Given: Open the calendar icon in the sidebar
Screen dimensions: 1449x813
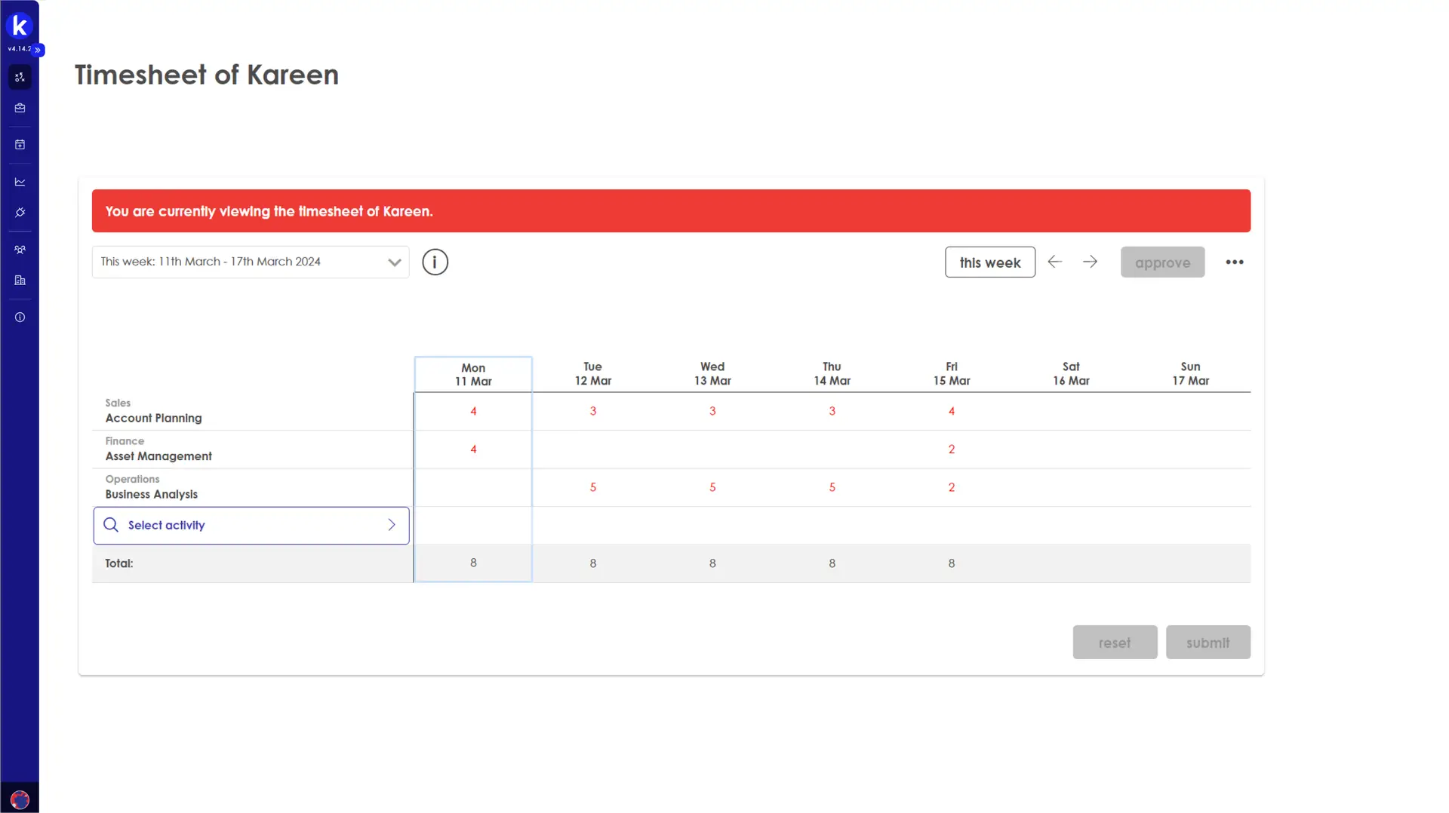Looking at the screenshot, I should pyautogui.click(x=20, y=145).
